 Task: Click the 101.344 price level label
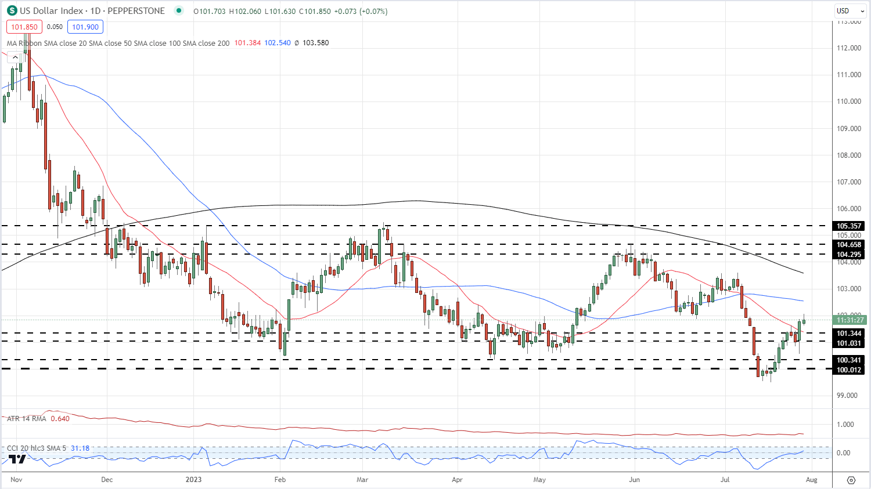tap(849, 334)
